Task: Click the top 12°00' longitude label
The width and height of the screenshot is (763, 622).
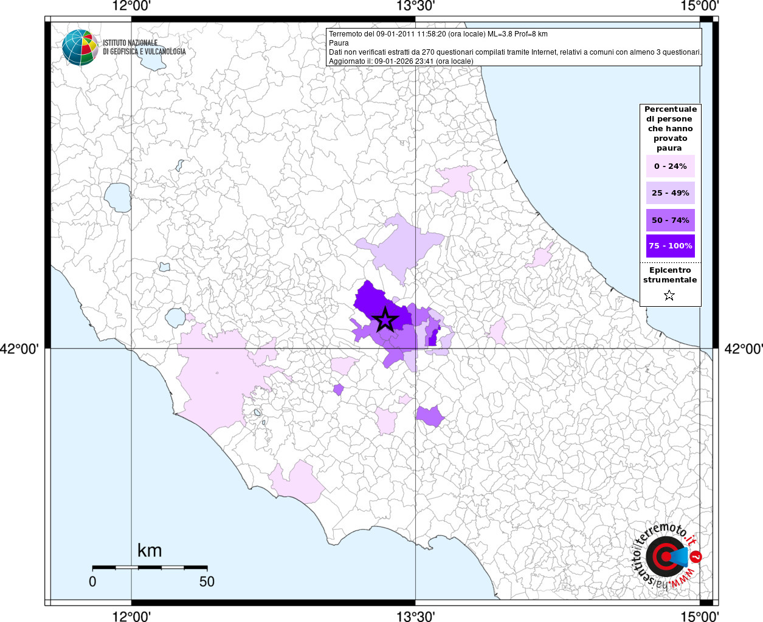Action: pyautogui.click(x=131, y=7)
